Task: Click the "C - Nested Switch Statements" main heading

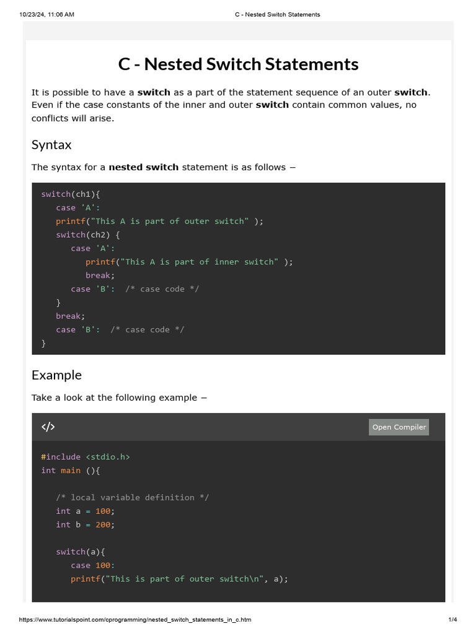Action: 238,64
